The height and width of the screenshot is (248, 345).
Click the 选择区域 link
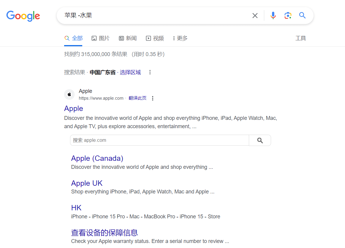pyautogui.click(x=130, y=72)
